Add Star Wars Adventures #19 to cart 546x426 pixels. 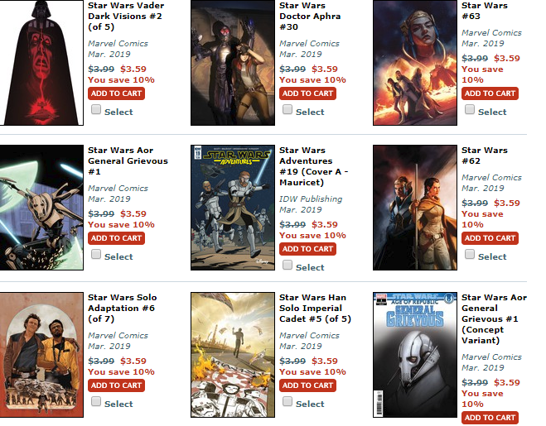(x=307, y=249)
